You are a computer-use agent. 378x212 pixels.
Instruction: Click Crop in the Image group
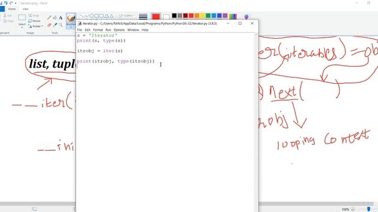click(34, 15)
